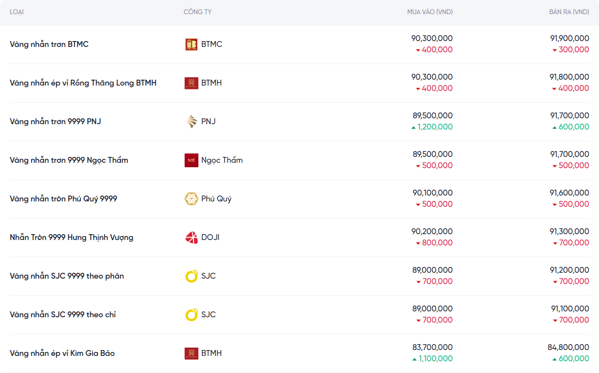Click SJC logo in 'theo phân' row

pyautogui.click(x=191, y=276)
